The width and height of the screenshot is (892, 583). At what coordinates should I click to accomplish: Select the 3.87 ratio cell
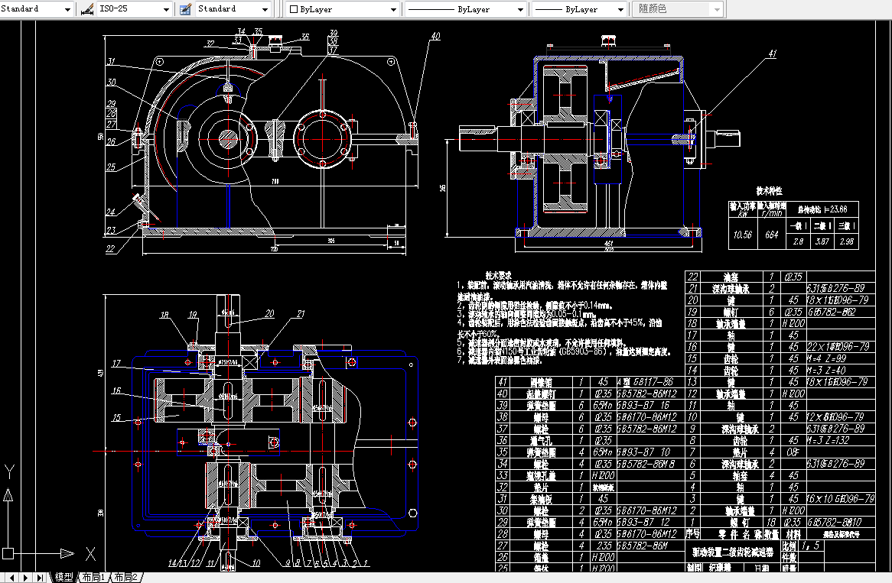coord(822,241)
